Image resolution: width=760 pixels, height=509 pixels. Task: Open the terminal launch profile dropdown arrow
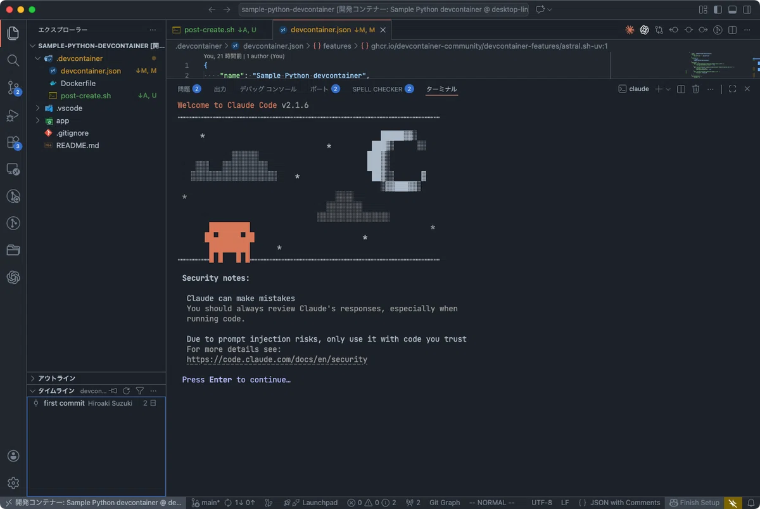668,89
